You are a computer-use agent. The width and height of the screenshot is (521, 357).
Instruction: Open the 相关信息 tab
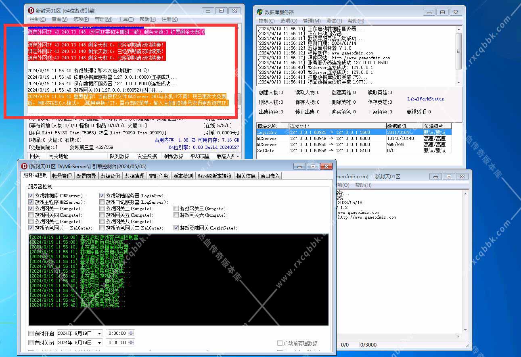[246, 176]
